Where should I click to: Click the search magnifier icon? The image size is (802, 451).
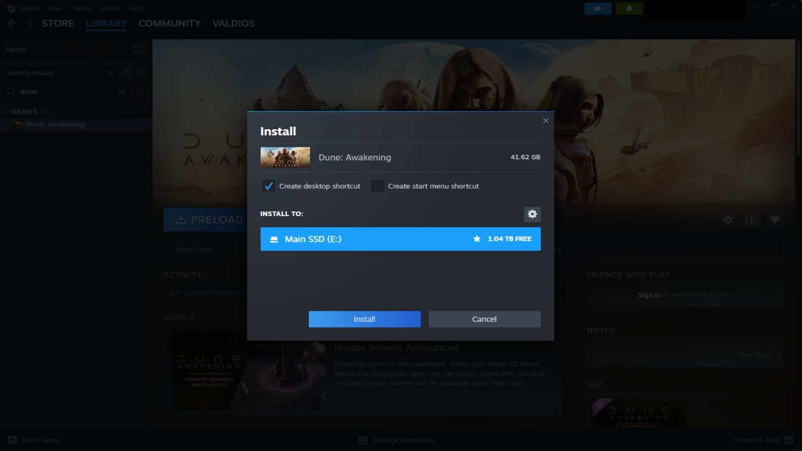click(11, 91)
